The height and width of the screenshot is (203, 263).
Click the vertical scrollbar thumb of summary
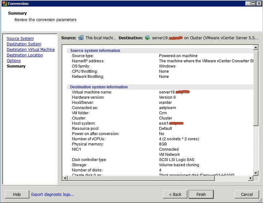point(256,88)
